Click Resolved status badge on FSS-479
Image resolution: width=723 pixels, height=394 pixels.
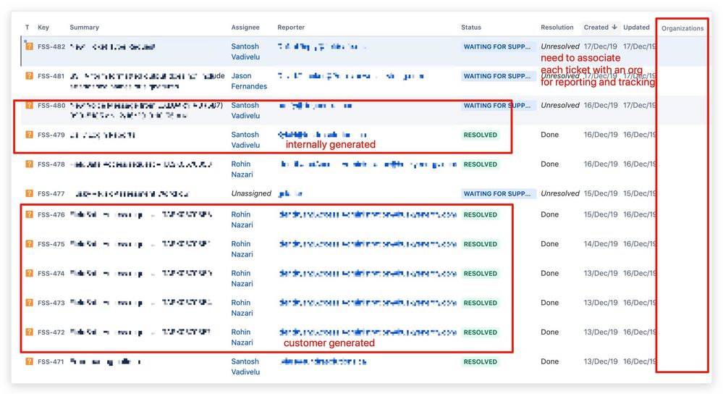(481, 135)
